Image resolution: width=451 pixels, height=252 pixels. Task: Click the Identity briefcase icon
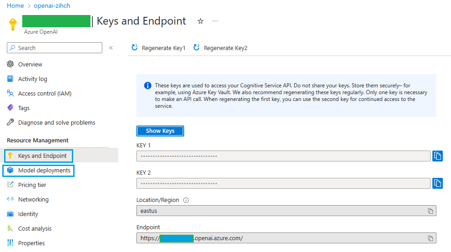click(x=10, y=214)
